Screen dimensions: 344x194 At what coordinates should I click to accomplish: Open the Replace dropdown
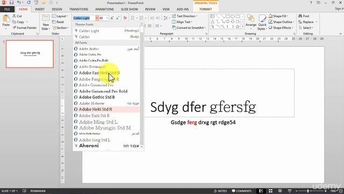[x=308, y=22]
